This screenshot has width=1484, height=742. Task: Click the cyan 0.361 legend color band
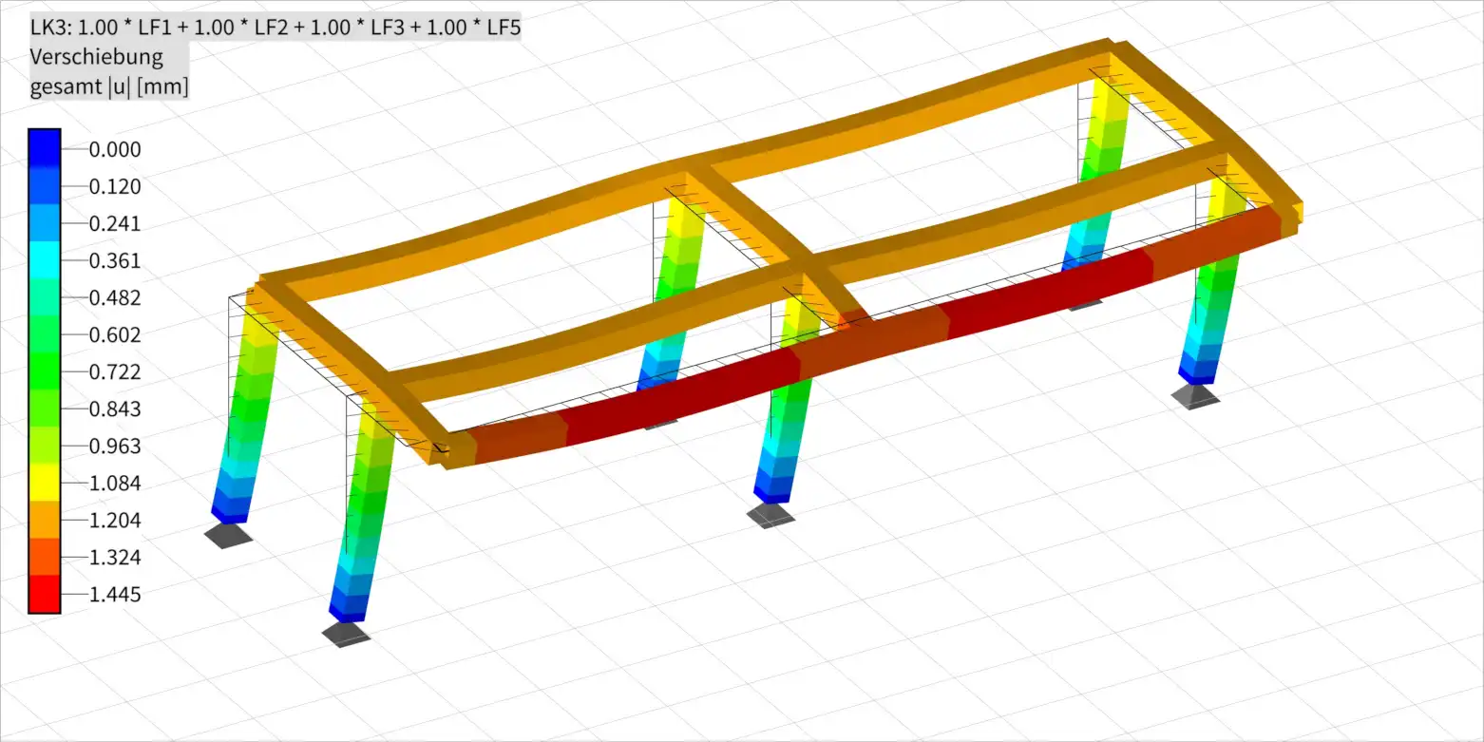[x=45, y=260]
